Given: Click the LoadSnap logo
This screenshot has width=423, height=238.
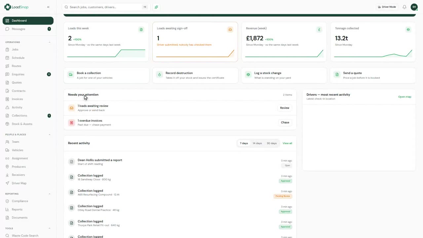Looking at the screenshot, I should [x=16, y=7].
